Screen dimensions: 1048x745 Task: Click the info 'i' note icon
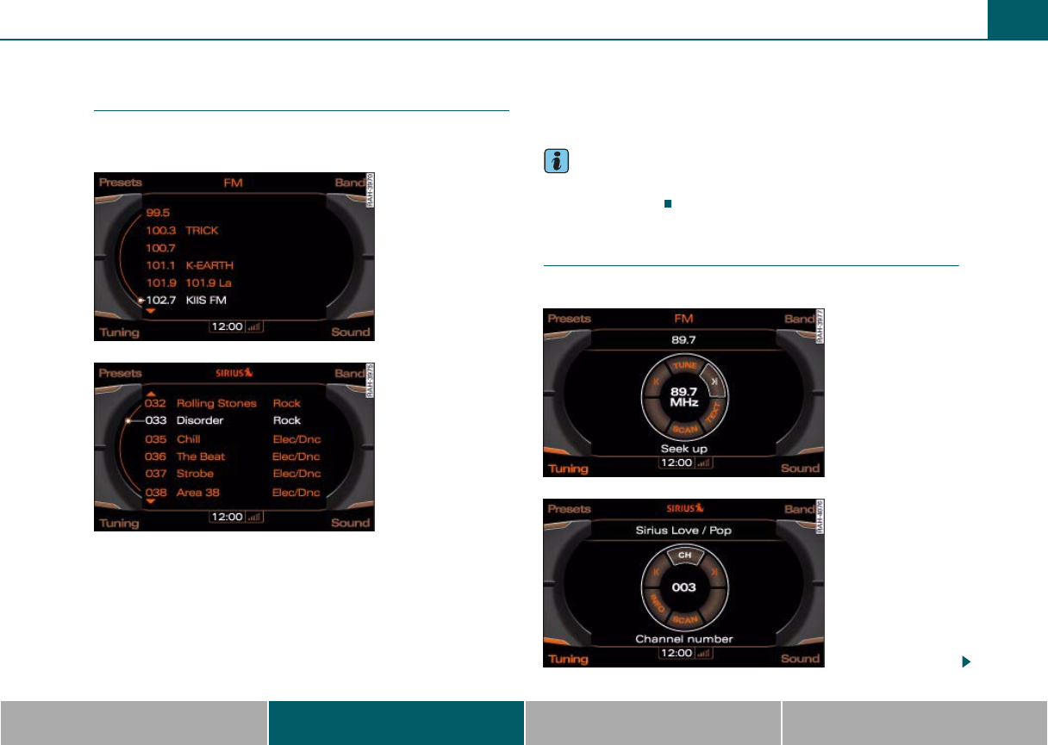click(555, 163)
